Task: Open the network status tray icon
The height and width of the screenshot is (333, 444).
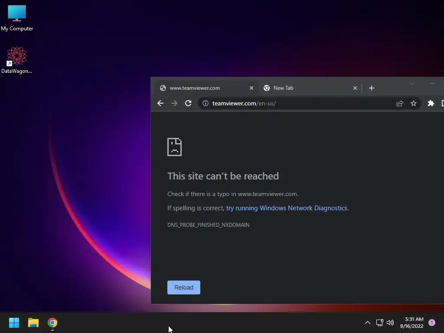Action: tap(379, 323)
